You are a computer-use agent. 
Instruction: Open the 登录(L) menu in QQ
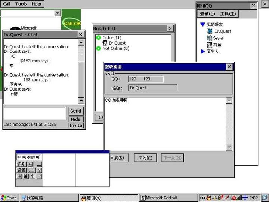(x=207, y=14)
